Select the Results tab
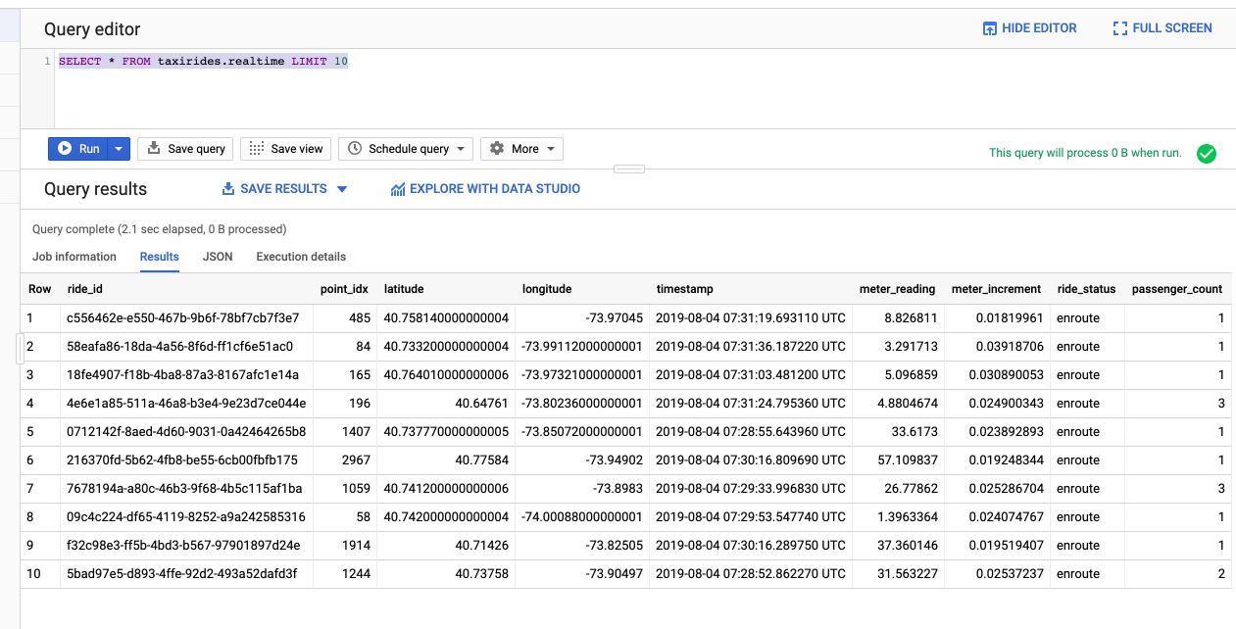 [160, 257]
